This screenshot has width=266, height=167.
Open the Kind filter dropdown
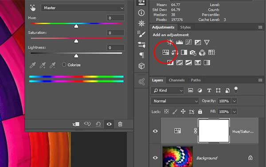click(168, 90)
